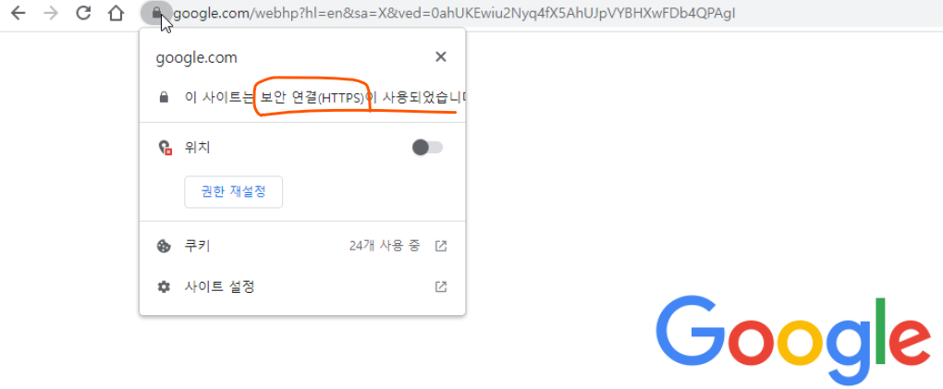Click the lock icon beside the HTTPS message
Screen dimensions: 943x389
[x=163, y=97]
